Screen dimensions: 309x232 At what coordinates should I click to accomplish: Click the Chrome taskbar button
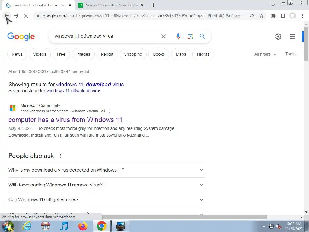[x=101, y=226]
